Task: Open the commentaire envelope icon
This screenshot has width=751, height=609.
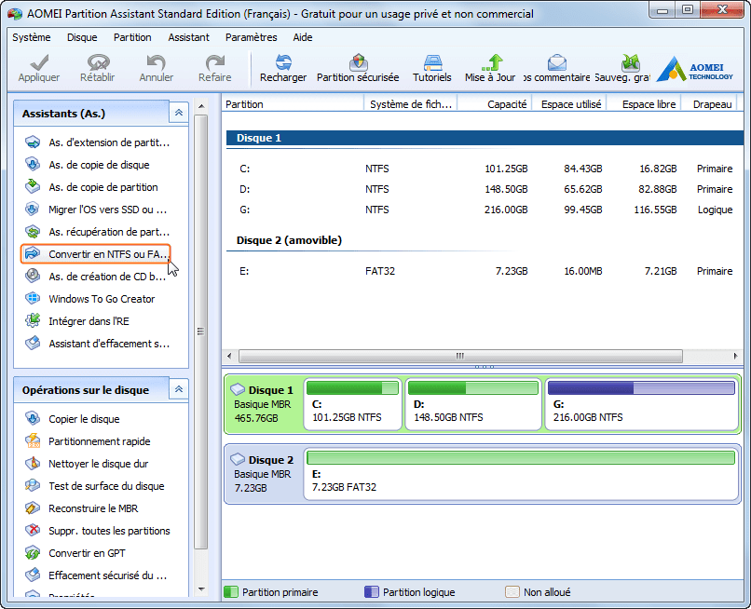Action: click(x=556, y=62)
